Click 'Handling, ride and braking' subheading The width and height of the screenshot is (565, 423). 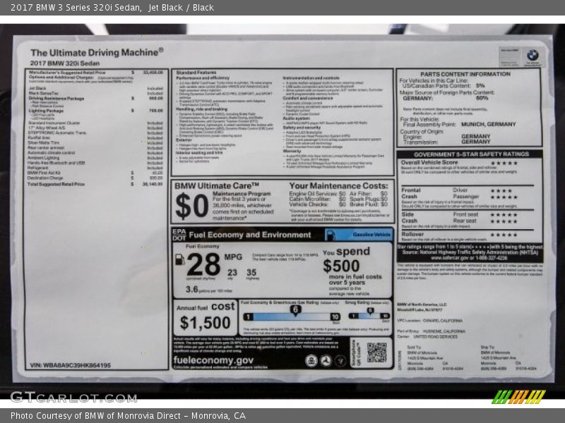(201, 109)
